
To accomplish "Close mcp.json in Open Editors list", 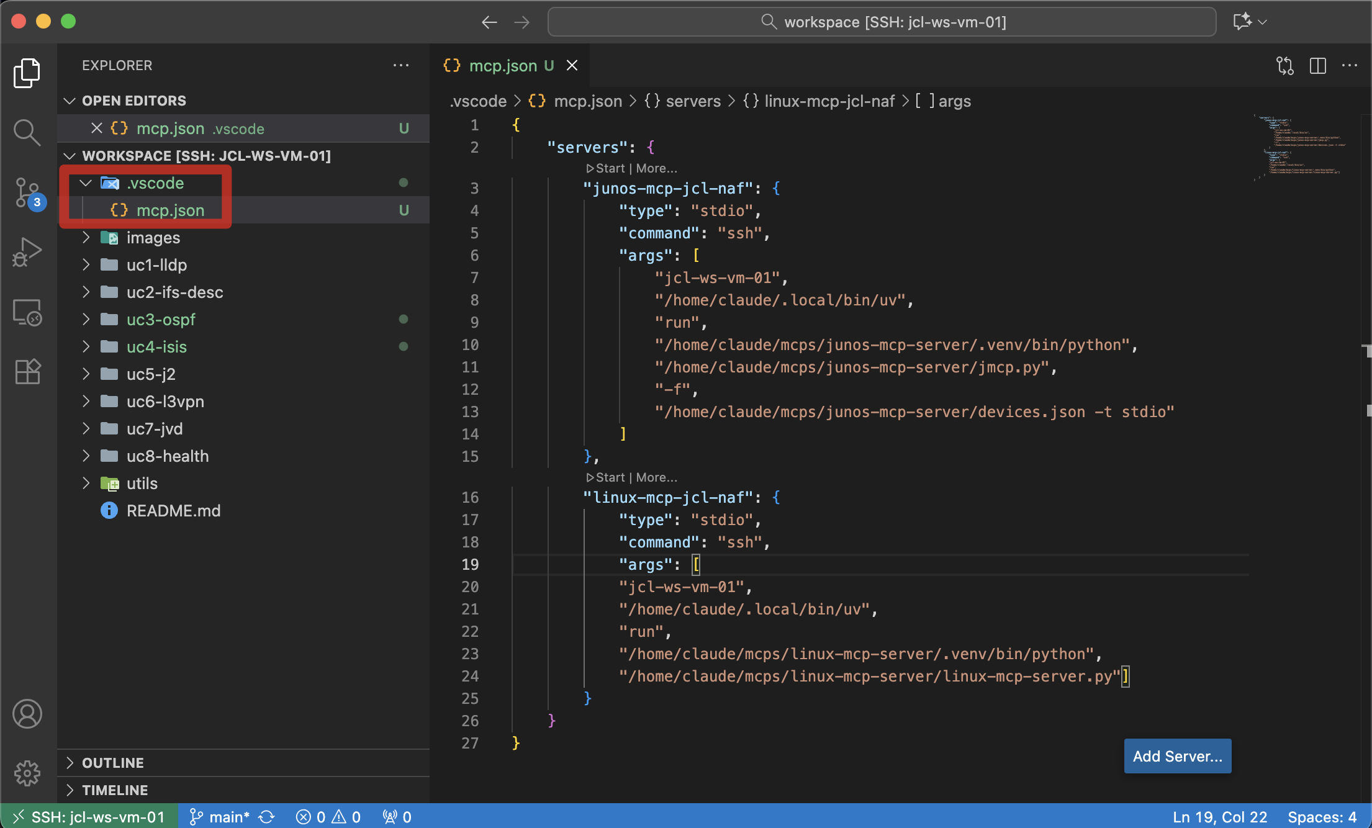I will pyautogui.click(x=96, y=128).
